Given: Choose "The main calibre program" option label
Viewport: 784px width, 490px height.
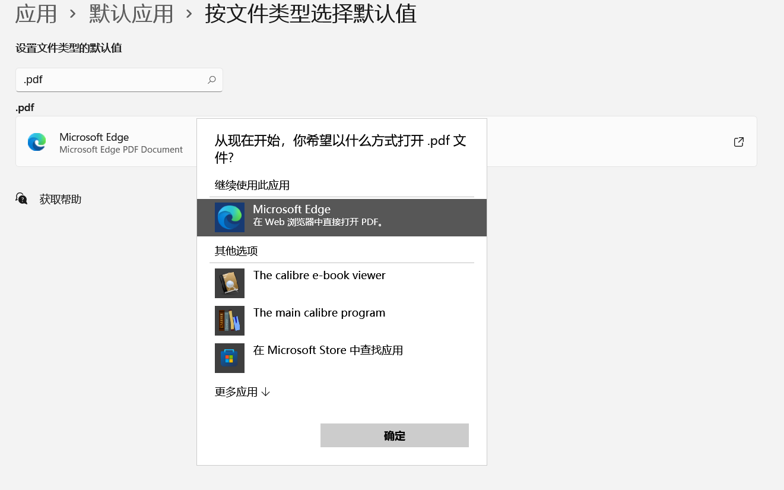Looking at the screenshot, I should pos(319,313).
